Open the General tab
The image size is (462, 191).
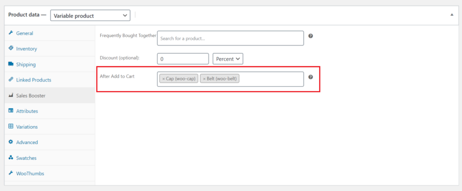(50, 33)
